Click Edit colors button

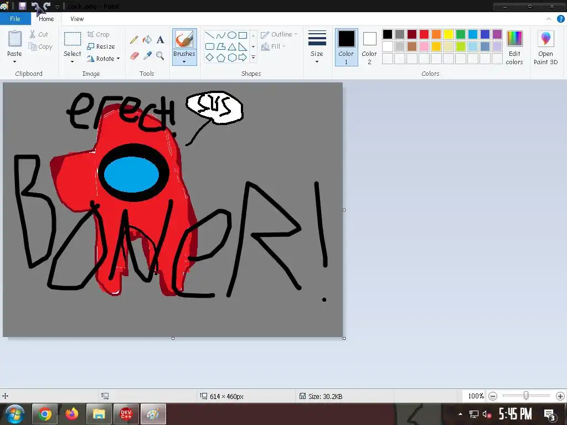[x=514, y=48]
